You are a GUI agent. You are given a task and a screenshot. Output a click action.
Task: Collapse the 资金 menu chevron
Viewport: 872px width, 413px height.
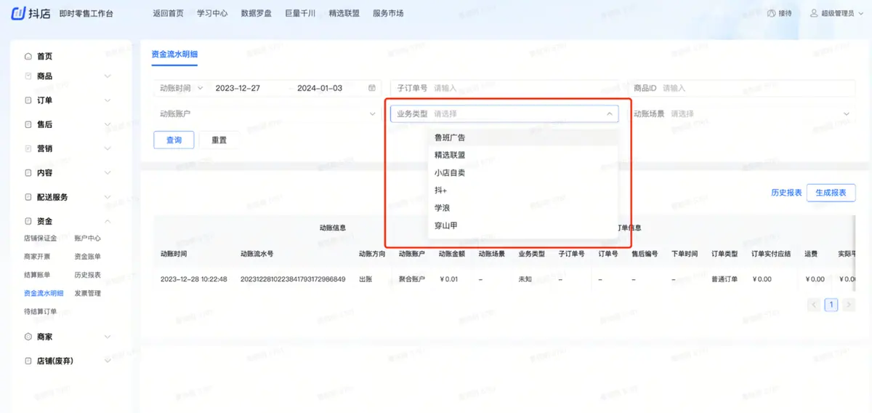point(108,221)
